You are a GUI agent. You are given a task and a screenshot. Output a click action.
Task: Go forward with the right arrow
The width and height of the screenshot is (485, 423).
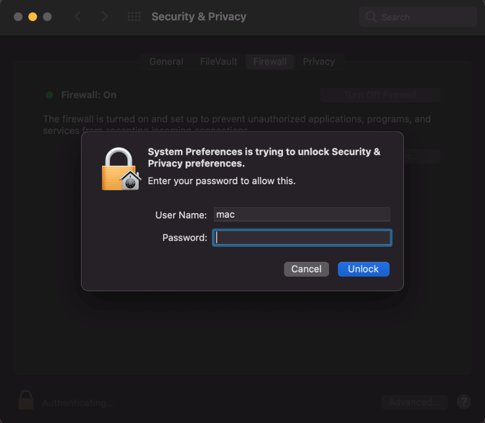tap(105, 16)
